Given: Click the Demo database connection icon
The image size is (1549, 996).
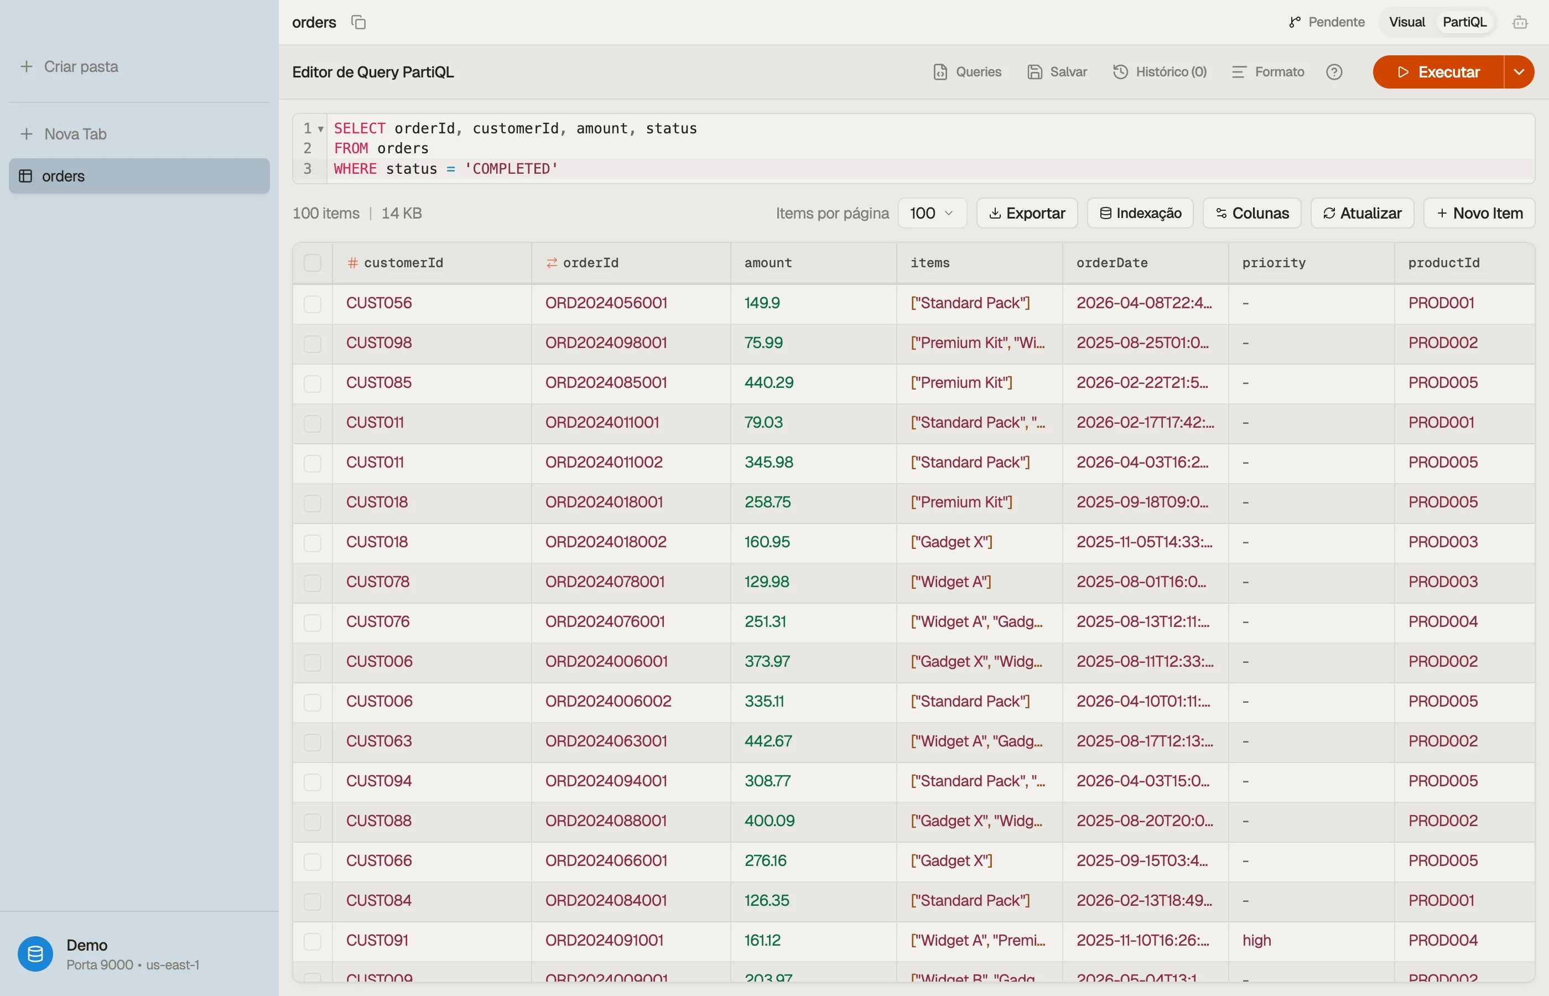Looking at the screenshot, I should 35,953.
